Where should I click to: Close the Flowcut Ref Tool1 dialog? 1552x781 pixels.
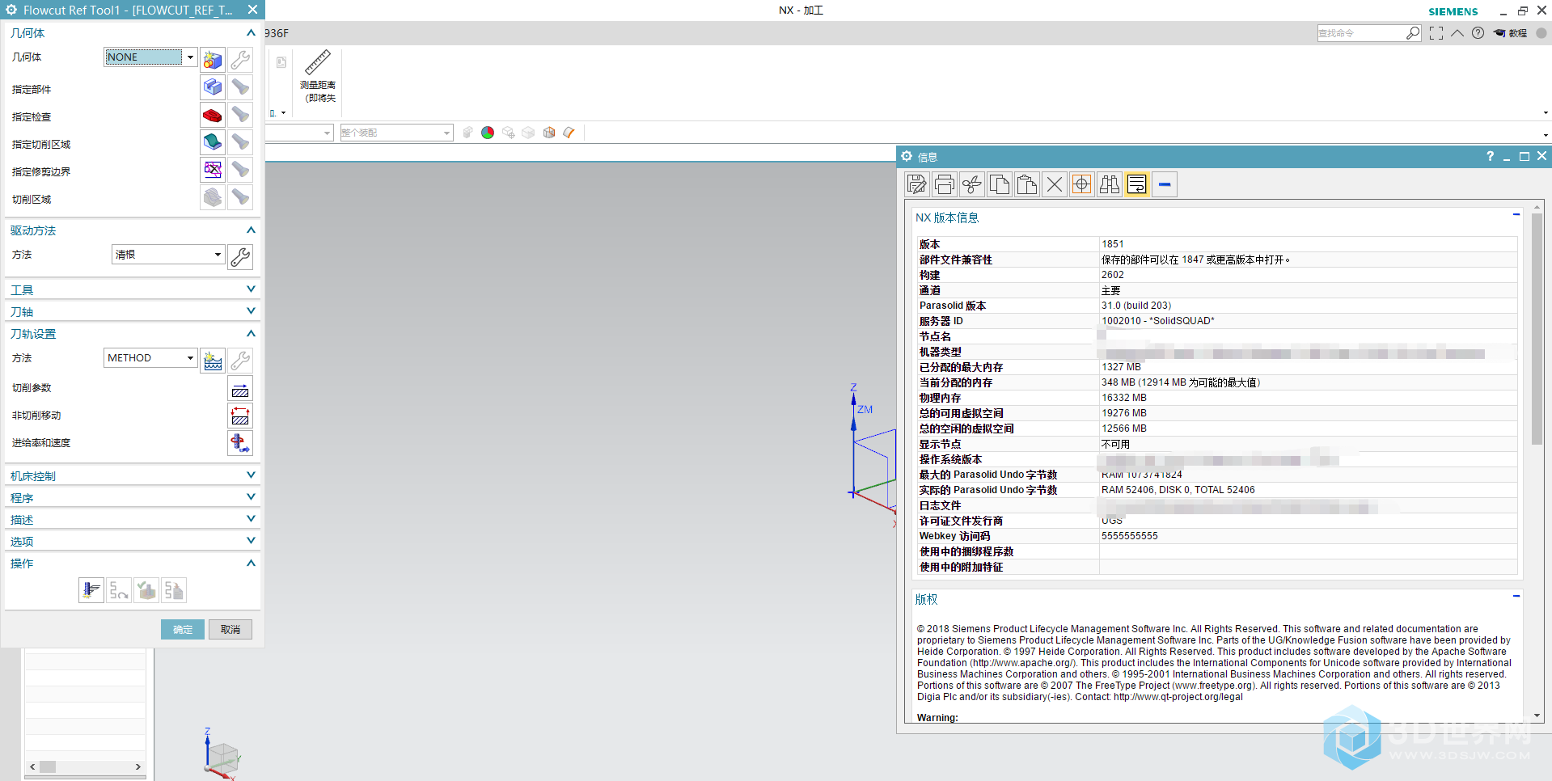(x=252, y=10)
